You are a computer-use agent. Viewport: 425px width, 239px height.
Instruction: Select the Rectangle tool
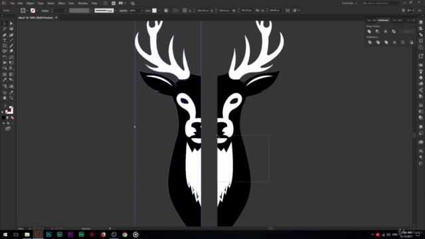coord(5,46)
